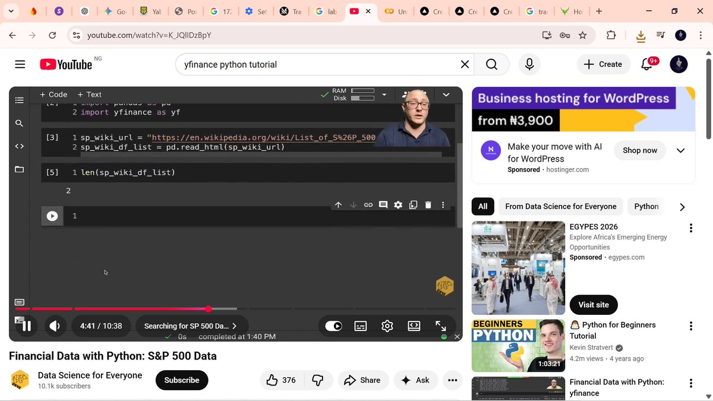
Task: Mute the video volume
Action: tap(55, 326)
